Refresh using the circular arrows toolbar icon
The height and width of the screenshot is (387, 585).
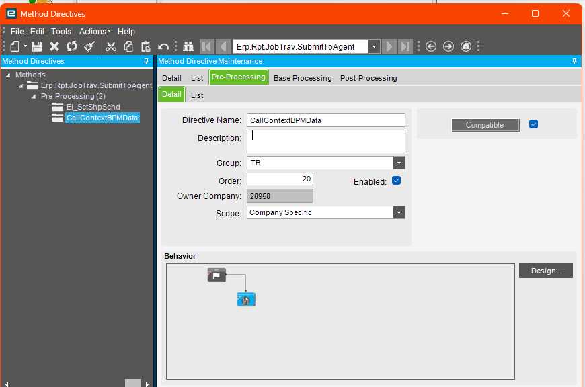click(72, 46)
